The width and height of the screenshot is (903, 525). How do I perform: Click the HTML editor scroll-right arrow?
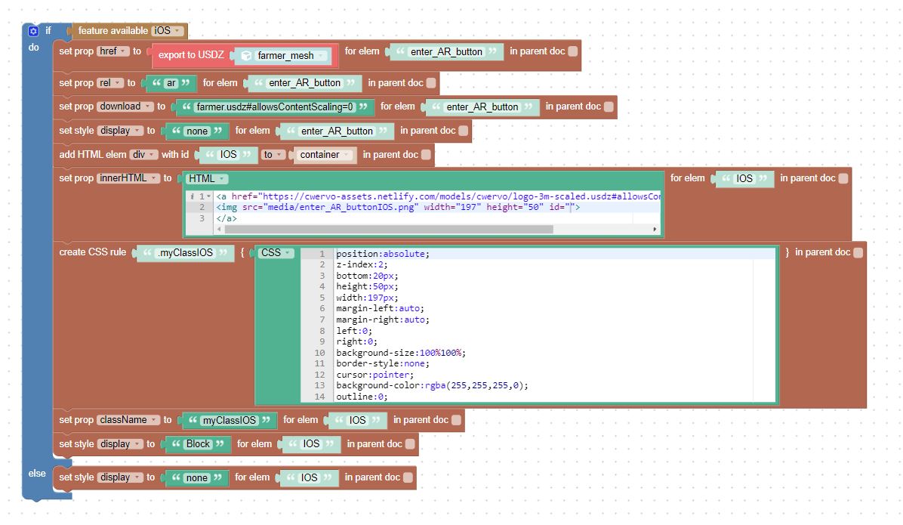655,230
